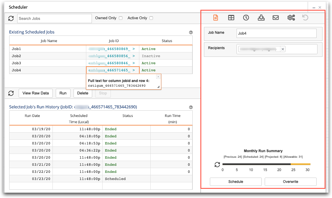332x198 pixels.
Task: Select the 03/19/20 run history row
Action: 101,129
